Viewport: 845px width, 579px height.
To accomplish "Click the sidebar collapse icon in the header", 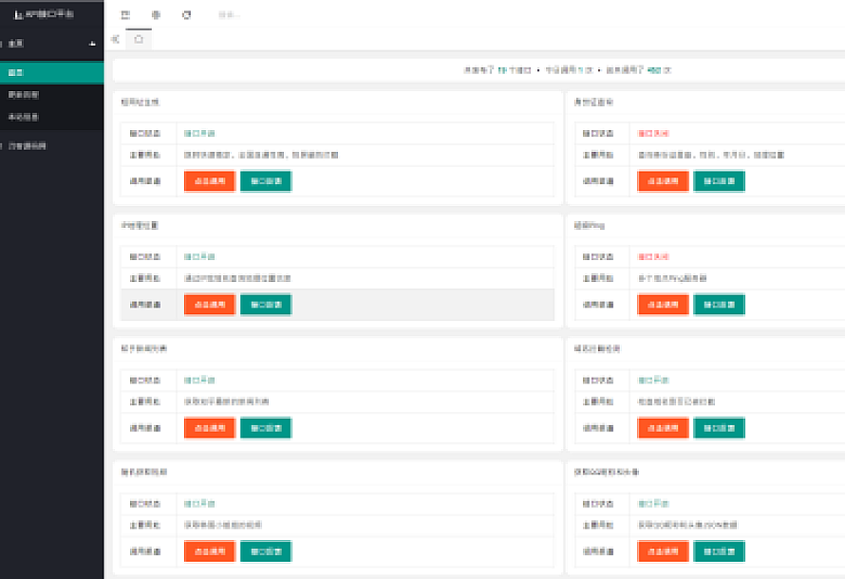I will point(125,15).
